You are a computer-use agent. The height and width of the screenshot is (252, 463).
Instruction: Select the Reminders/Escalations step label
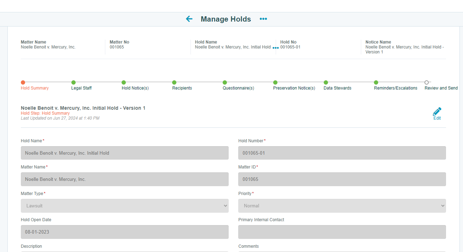(395, 88)
